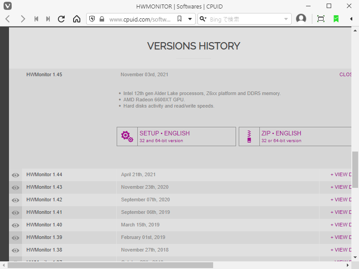The height and width of the screenshot is (269, 359).
Task: Maximize the Vivaldi window
Action: coord(329,6)
